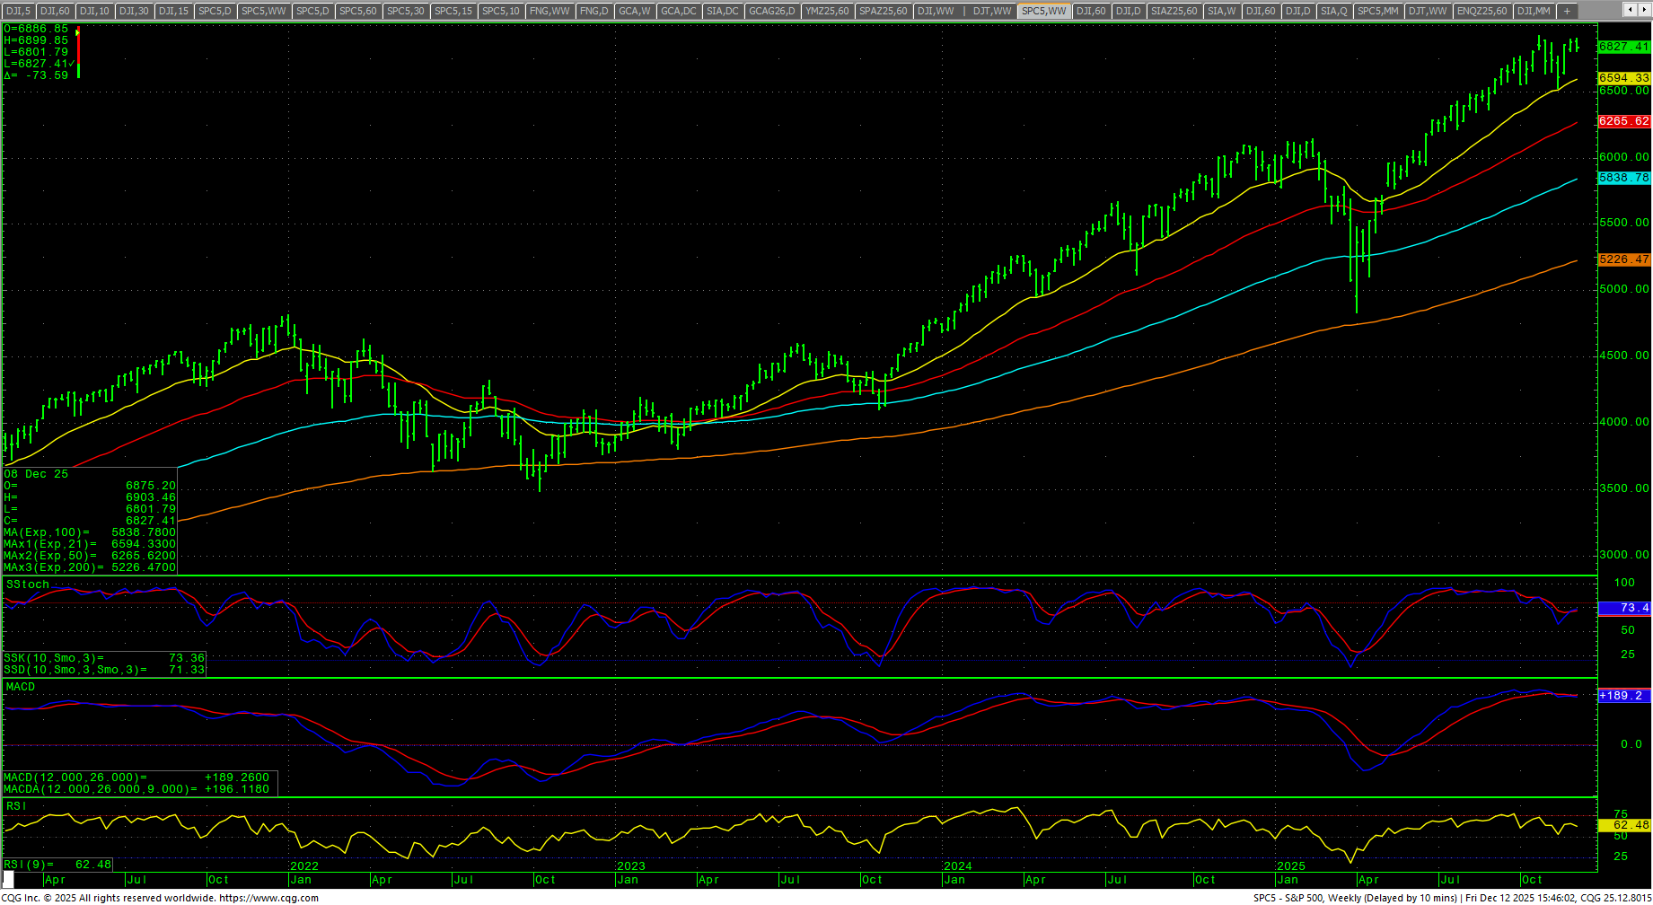
Task: Switch to the DJI,5 tab
Action: click(x=18, y=11)
